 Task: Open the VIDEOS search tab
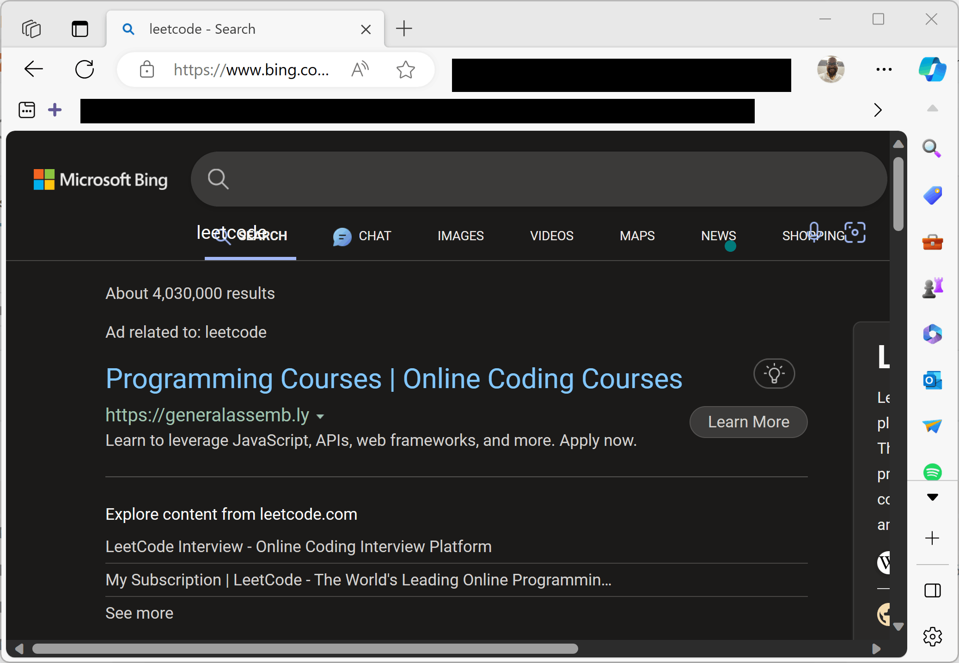(551, 236)
